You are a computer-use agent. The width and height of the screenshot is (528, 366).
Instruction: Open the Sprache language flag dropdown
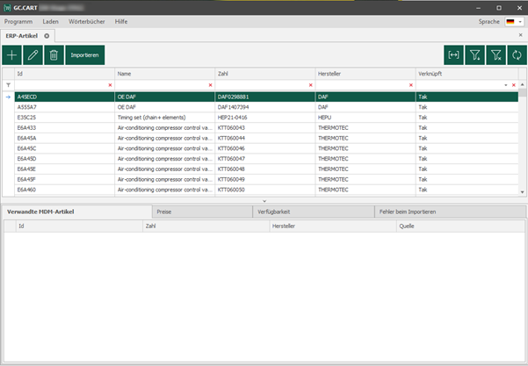point(514,22)
